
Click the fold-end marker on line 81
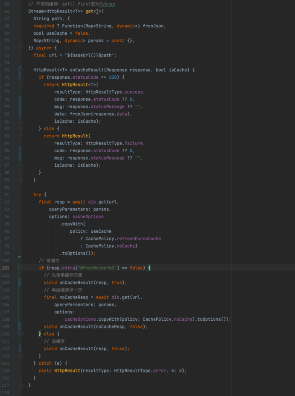click(21, 121)
